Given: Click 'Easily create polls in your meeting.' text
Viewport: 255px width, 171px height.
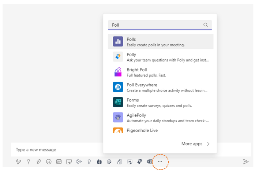Looking at the screenshot, I should point(155,45).
